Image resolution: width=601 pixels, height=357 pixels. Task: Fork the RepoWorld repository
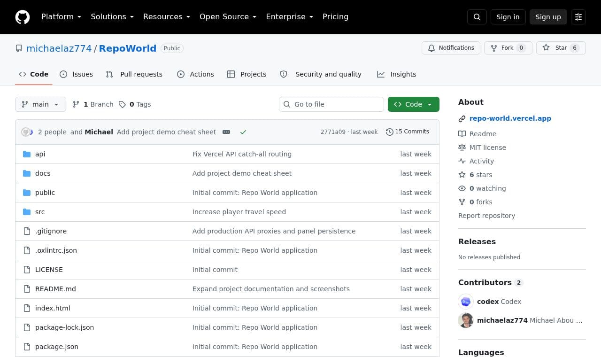click(508, 48)
